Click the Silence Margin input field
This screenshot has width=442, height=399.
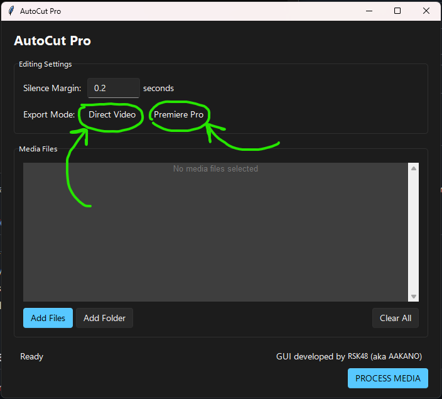tap(113, 88)
